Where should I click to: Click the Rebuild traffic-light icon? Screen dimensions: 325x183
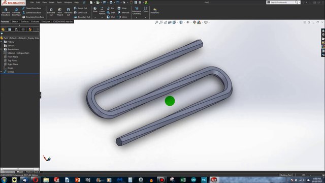point(131,3)
